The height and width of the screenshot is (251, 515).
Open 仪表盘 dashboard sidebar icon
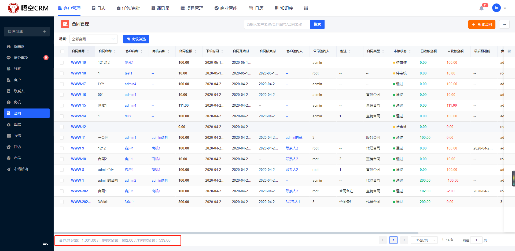coord(9,47)
